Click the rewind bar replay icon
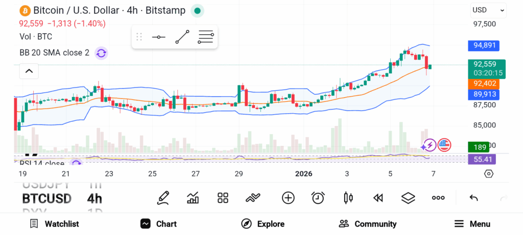This screenshot has width=523, height=235. (378, 198)
